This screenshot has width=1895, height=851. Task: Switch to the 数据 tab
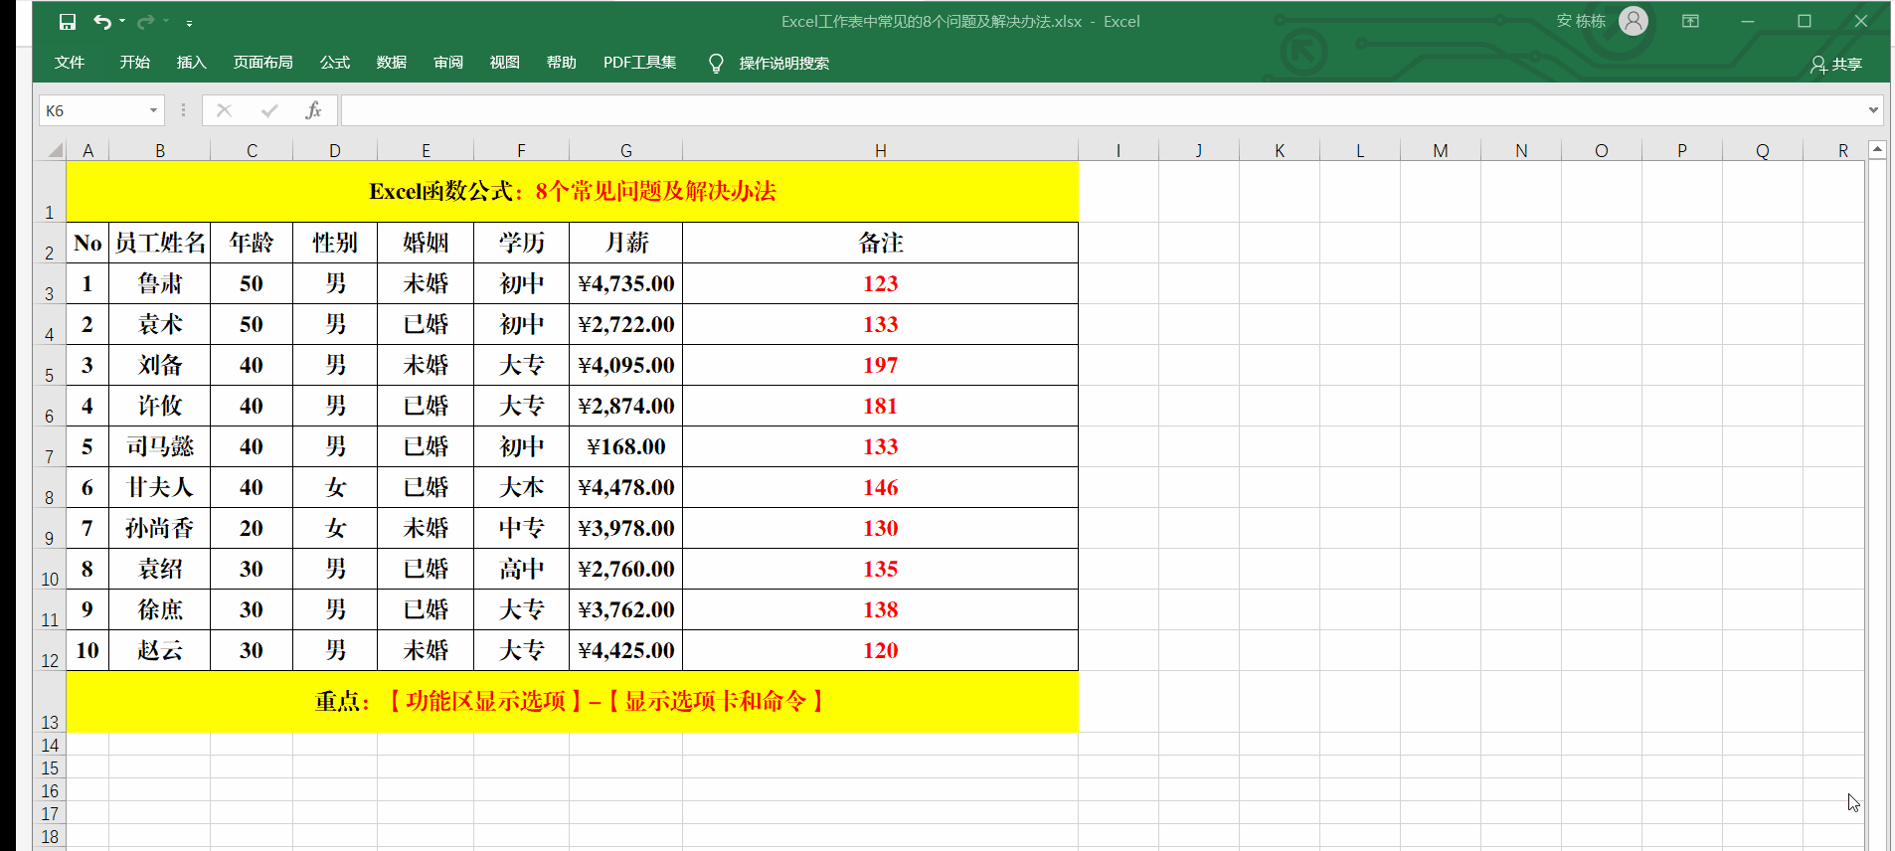tap(392, 63)
